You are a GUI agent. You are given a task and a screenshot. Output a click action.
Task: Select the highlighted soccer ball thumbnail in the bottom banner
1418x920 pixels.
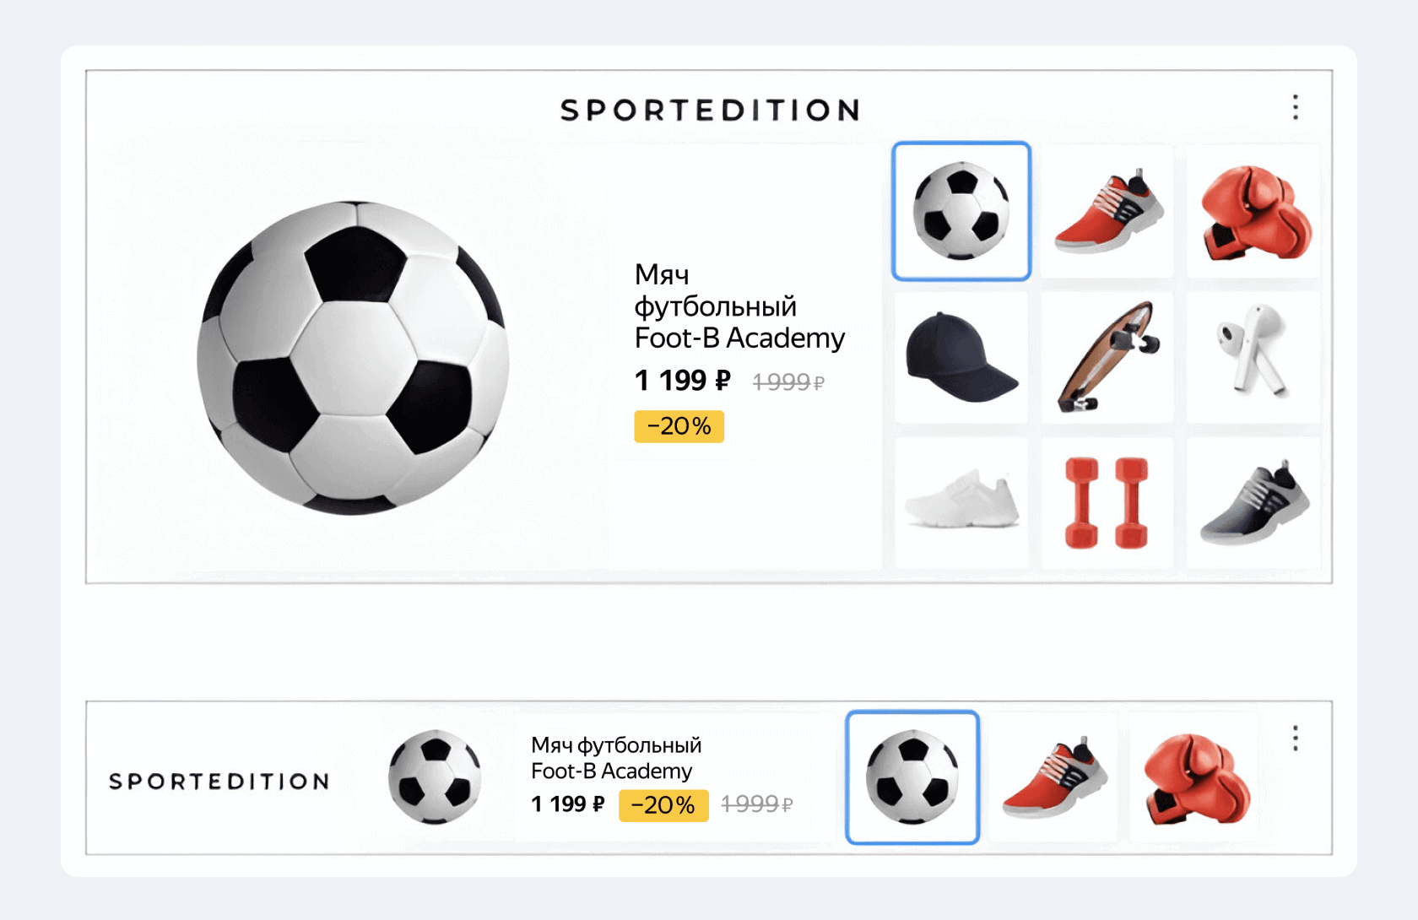pos(912,777)
